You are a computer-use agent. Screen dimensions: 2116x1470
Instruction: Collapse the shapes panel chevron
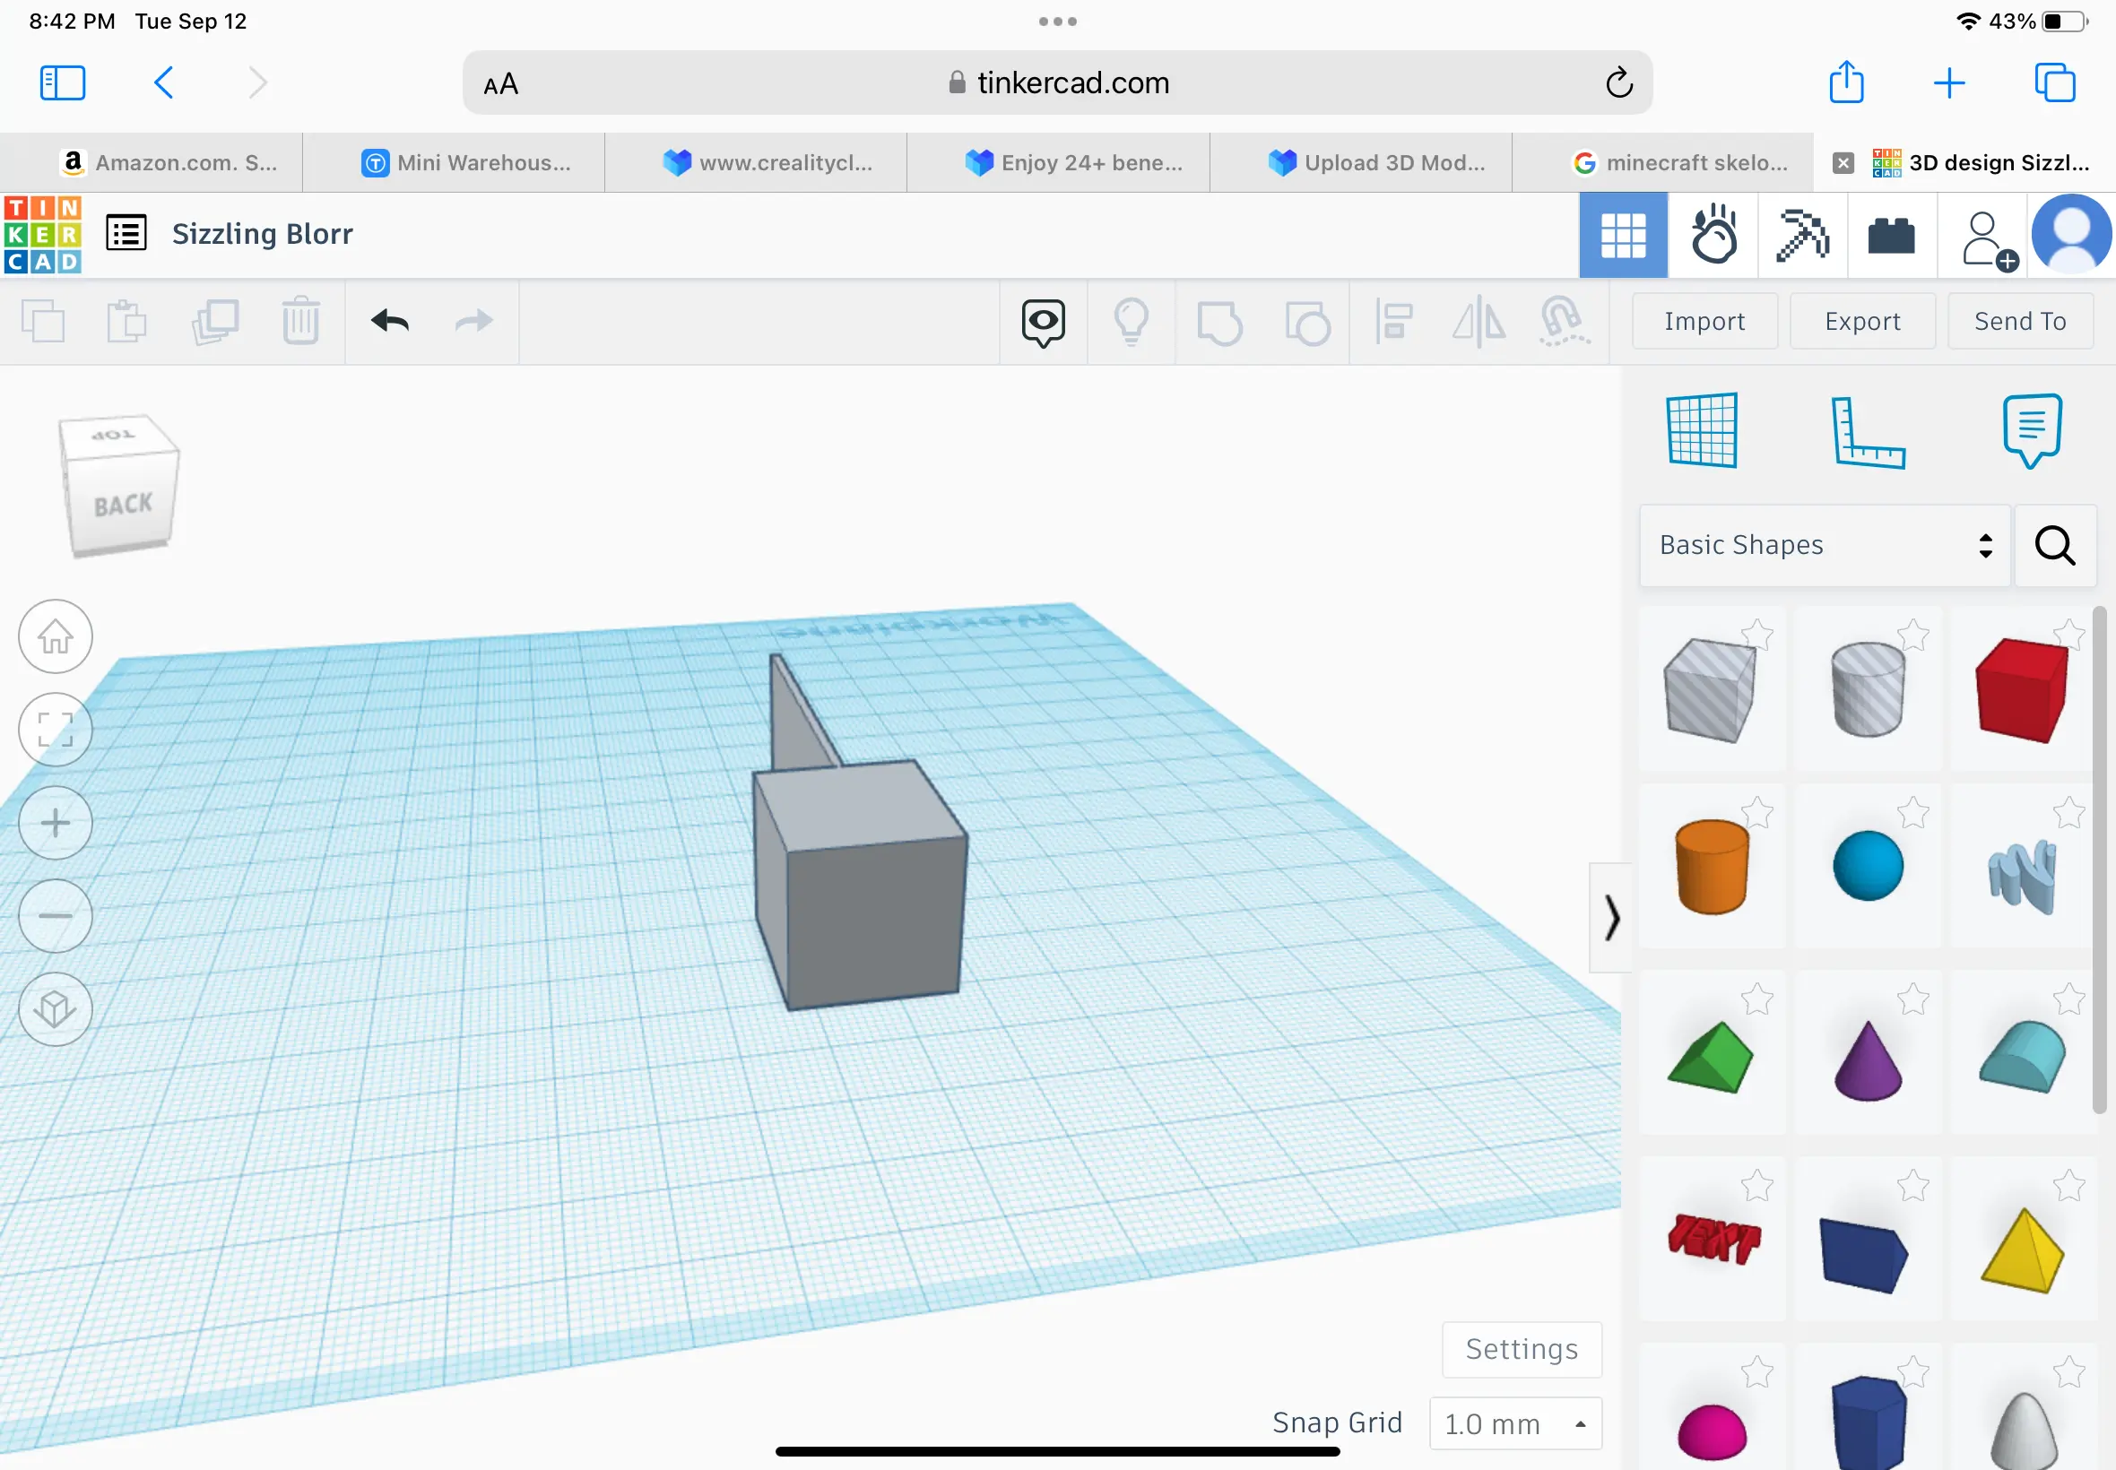1611,917
